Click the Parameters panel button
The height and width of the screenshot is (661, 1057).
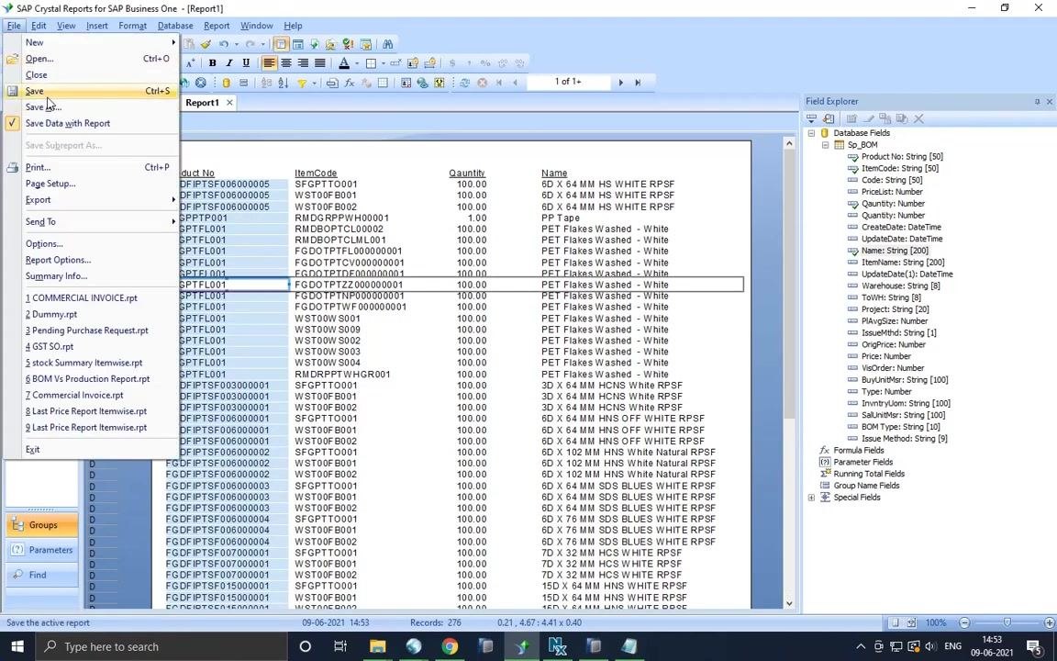pyautogui.click(x=42, y=550)
